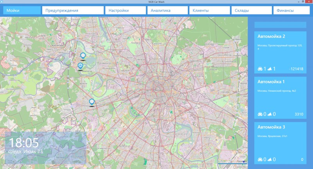Select the Автомойка 2 card title

point(271,36)
